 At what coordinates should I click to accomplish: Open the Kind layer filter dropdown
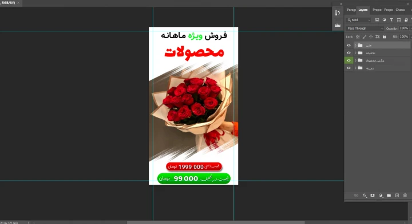(x=358, y=20)
